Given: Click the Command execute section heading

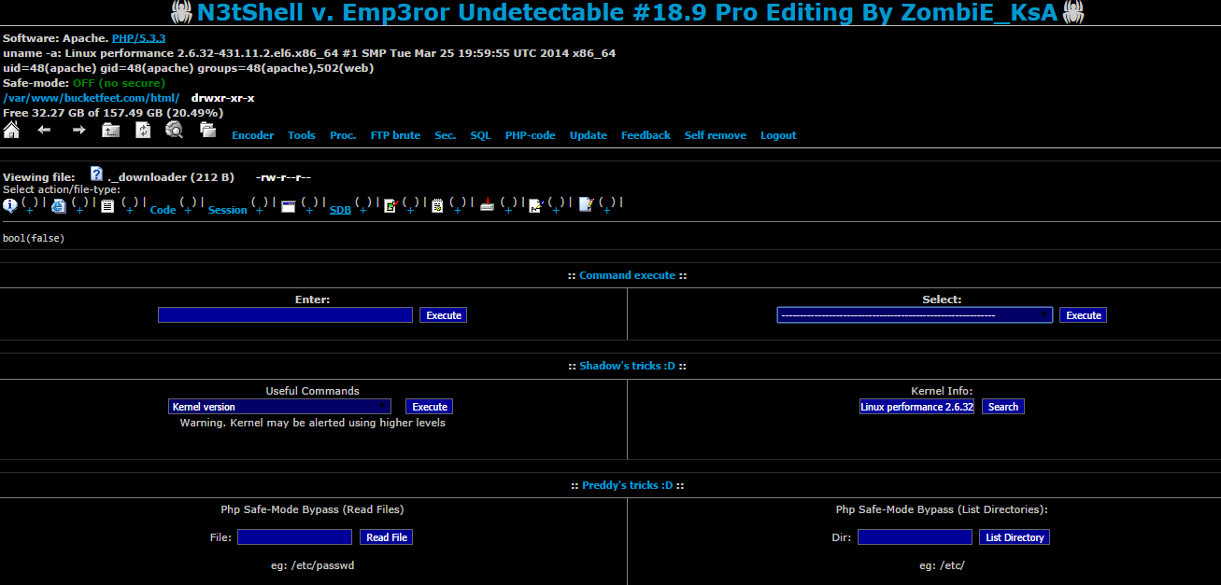Looking at the screenshot, I should coord(627,275).
